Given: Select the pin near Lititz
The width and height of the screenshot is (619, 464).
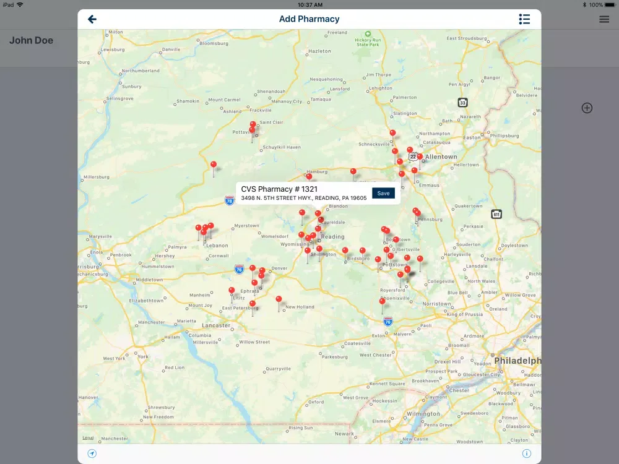Looking at the screenshot, I should click(x=232, y=290).
